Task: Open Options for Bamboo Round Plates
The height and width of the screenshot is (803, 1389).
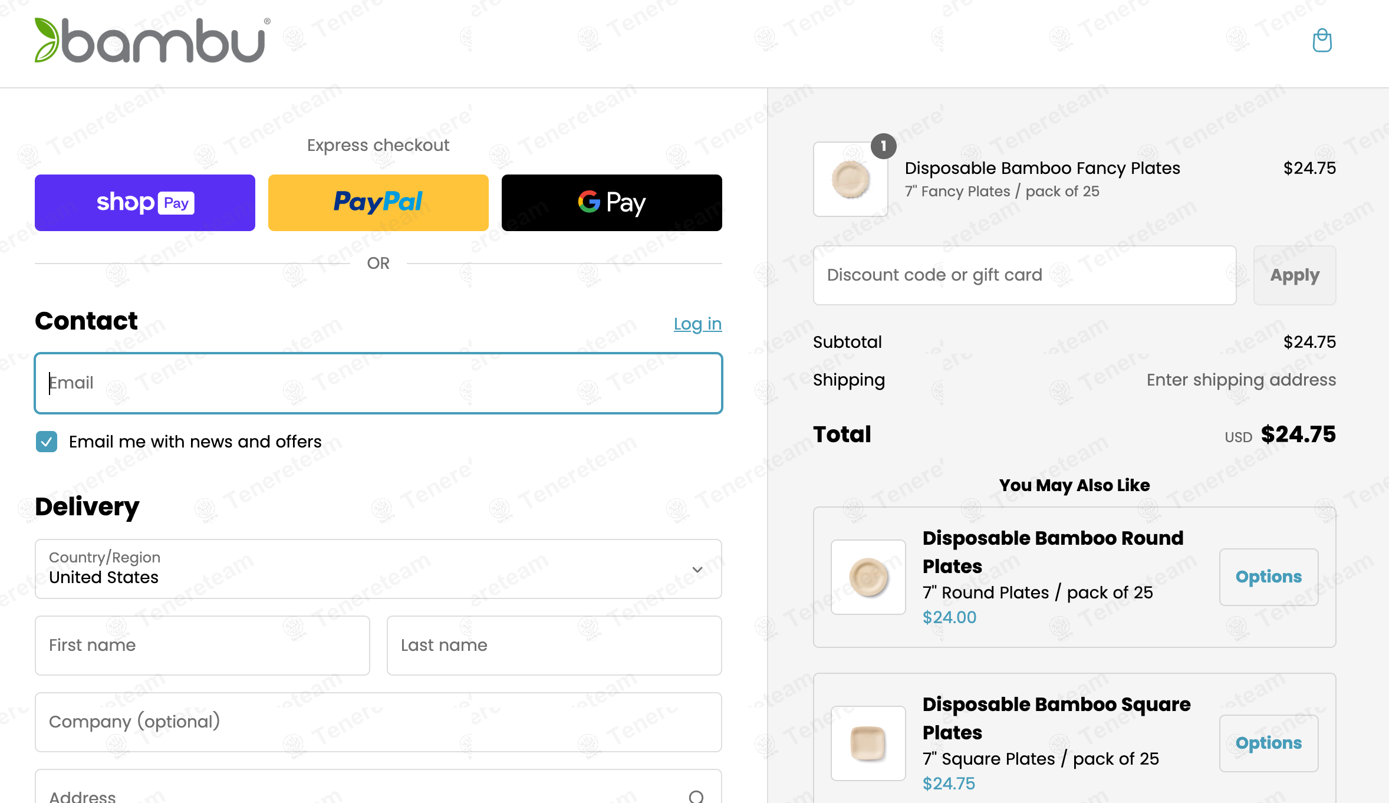Action: (x=1268, y=577)
